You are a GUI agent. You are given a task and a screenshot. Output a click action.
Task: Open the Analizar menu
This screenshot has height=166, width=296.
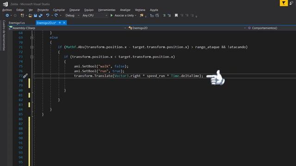coord(125,10)
